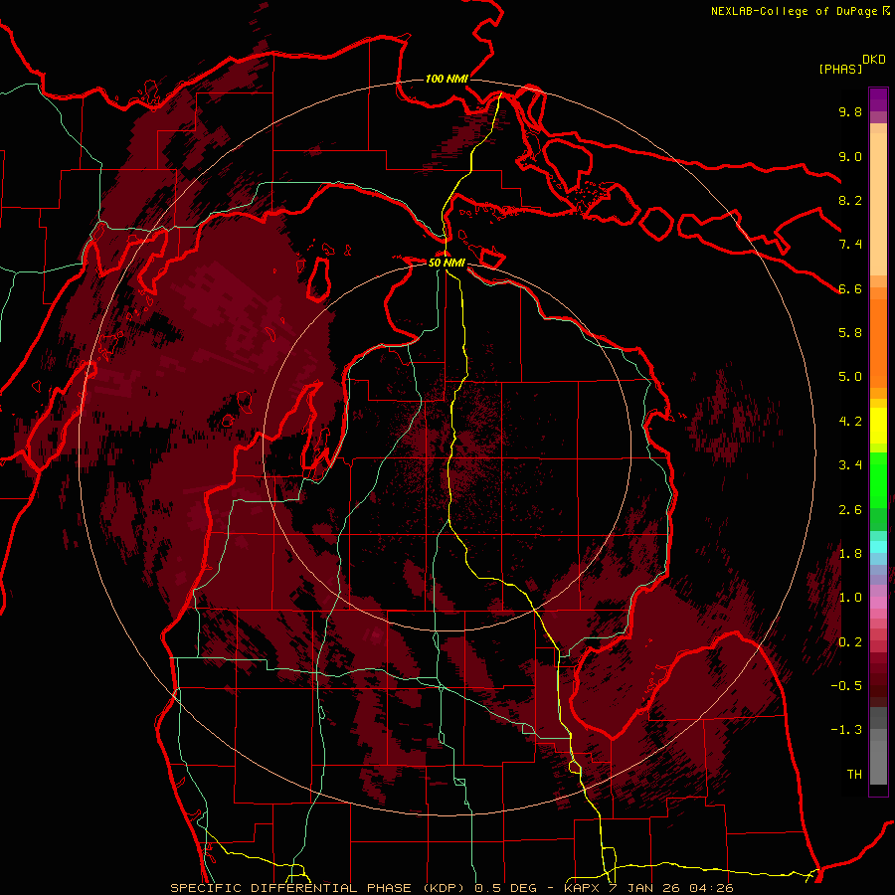Select the 1.8 legend value
Image resolution: width=895 pixels, height=895 pixels.
pyautogui.click(x=850, y=554)
